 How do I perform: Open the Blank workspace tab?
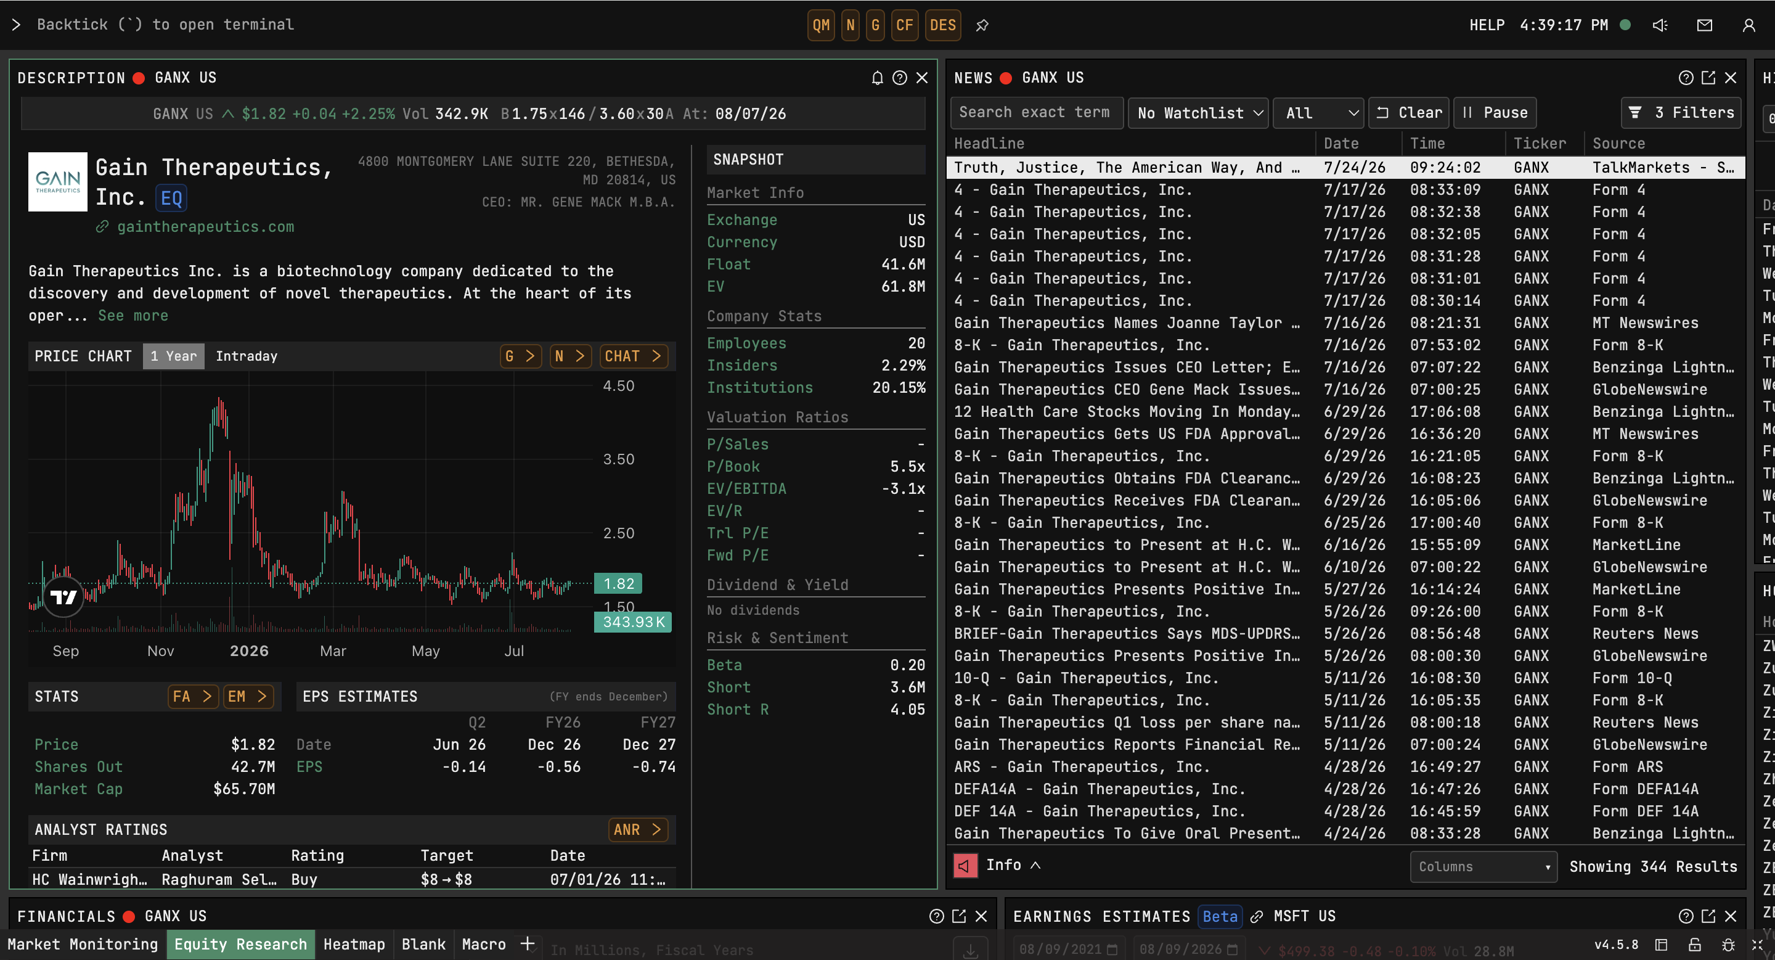pos(423,944)
